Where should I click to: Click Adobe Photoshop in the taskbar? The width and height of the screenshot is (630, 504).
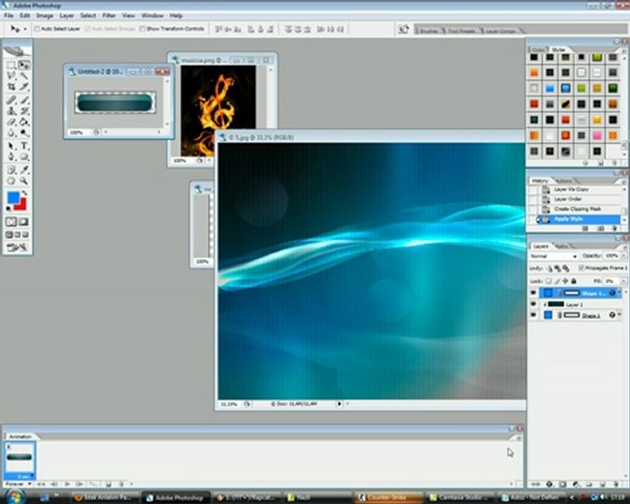pos(174,498)
